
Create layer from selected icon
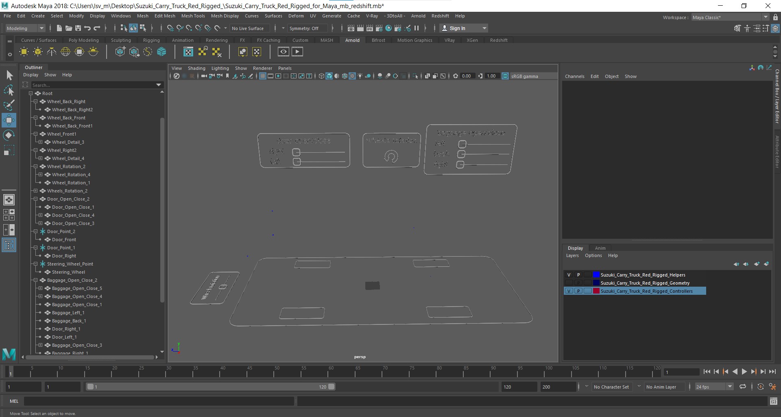pos(766,264)
